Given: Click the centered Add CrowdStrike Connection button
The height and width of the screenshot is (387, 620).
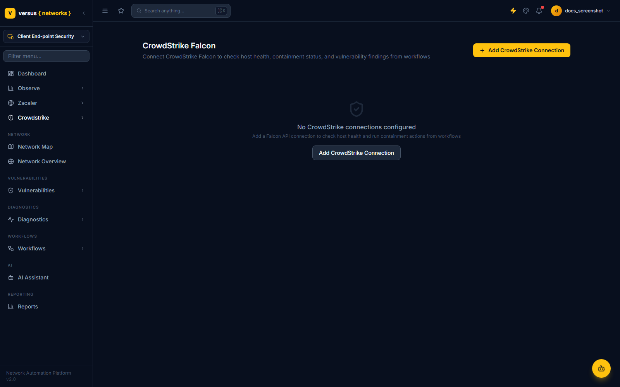Looking at the screenshot, I should pyautogui.click(x=356, y=153).
